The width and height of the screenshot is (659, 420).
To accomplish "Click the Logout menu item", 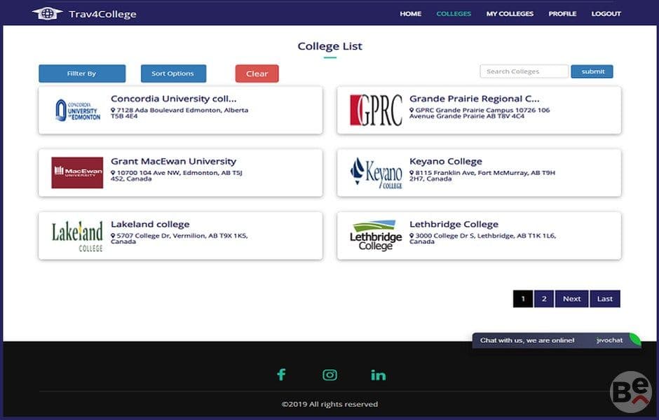I will point(606,14).
